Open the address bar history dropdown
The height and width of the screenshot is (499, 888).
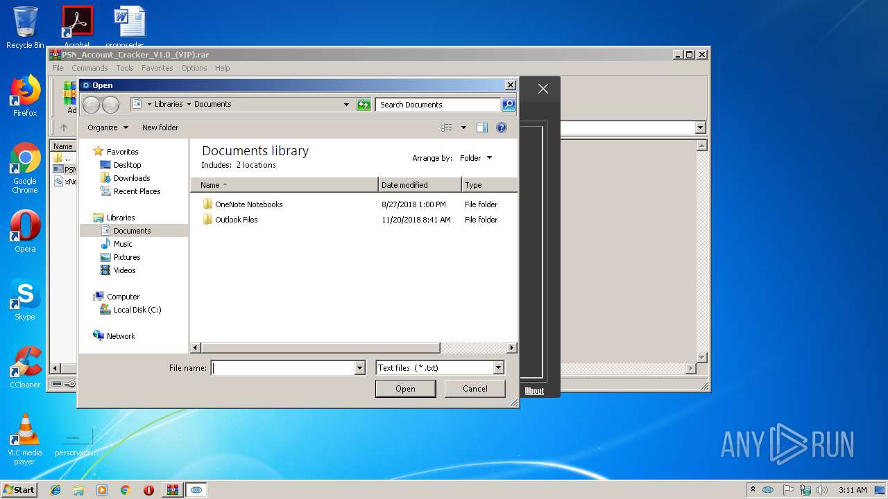(346, 105)
